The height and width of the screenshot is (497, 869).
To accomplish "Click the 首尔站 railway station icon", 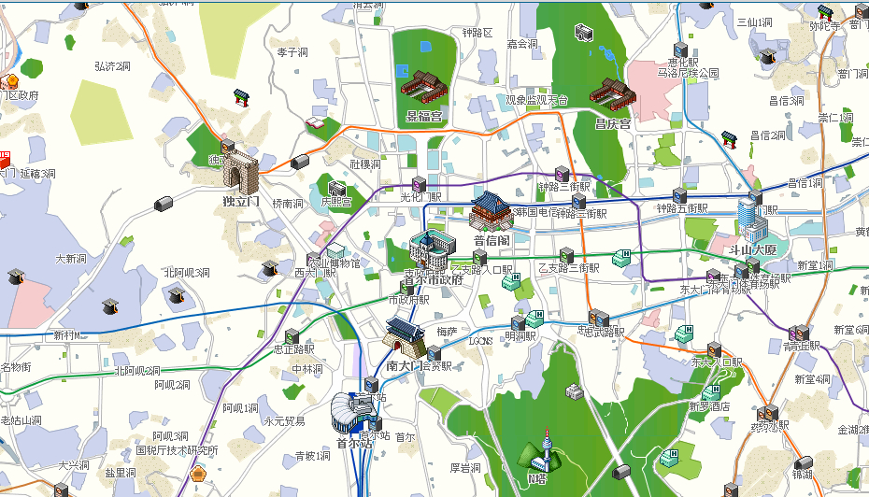I will click(x=351, y=412).
